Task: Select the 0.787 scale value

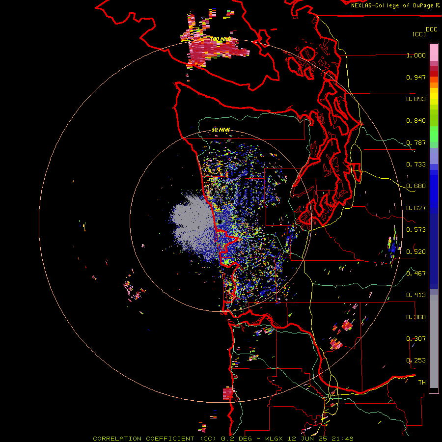Action: pyautogui.click(x=416, y=142)
